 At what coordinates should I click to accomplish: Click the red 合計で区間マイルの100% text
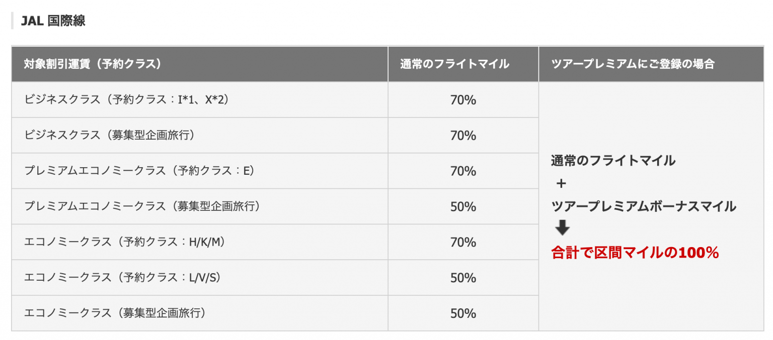click(635, 253)
